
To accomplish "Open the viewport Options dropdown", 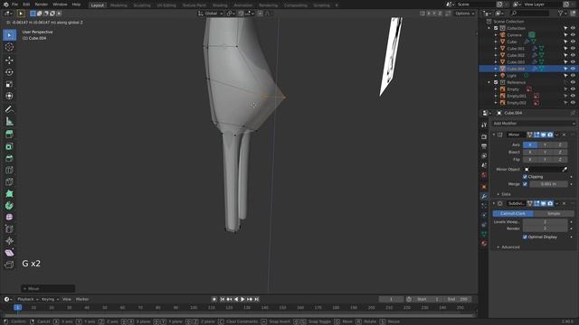I will (x=464, y=14).
